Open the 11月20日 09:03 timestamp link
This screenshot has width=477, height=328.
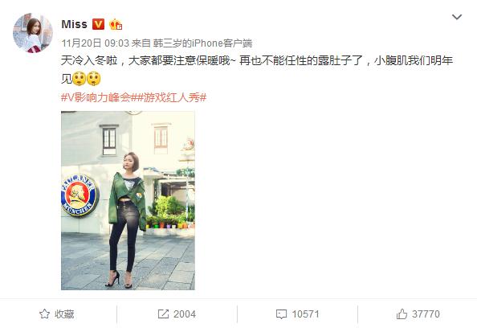(96, 43)
